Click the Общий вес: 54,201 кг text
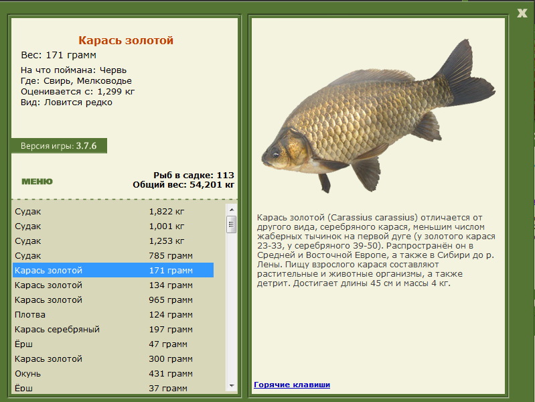The height and width of the screenshot is (402, 535). (183, 185)
